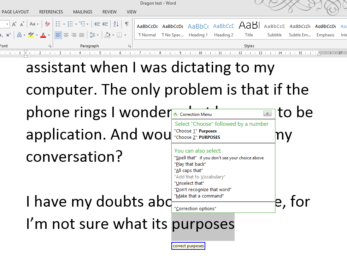Open the REVIEW ribbon tab

[110, 12]
